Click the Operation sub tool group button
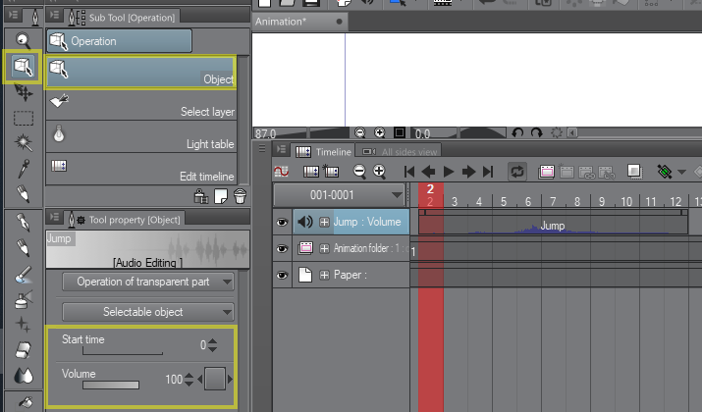The width and height of the screenshot is (702, 412). [119, 41]
